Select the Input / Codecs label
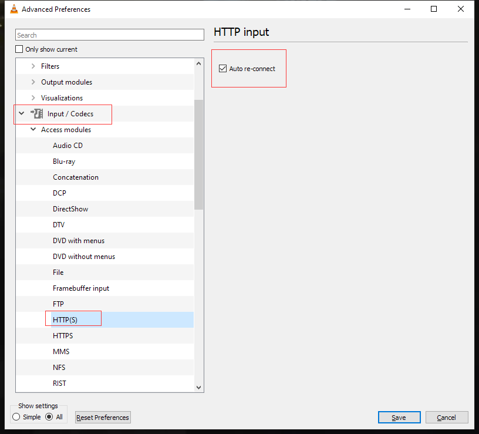This screenshot has width=479, height=434. 70,114
